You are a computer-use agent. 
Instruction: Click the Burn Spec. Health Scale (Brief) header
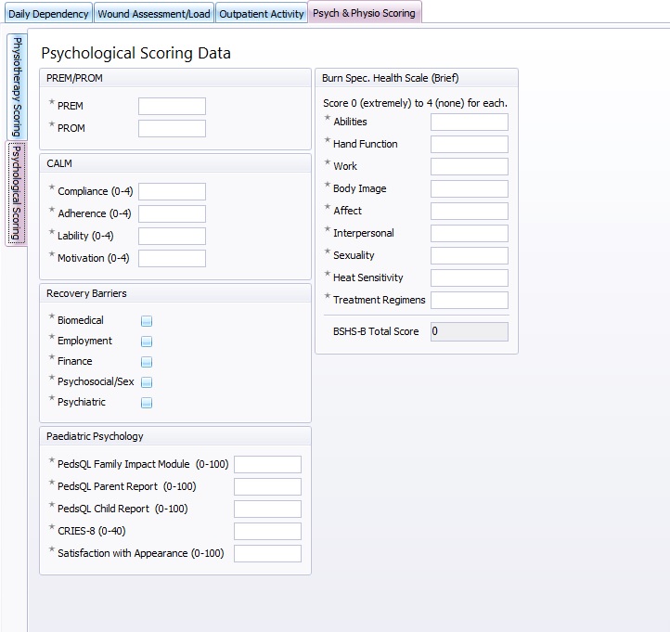(417, 78)
